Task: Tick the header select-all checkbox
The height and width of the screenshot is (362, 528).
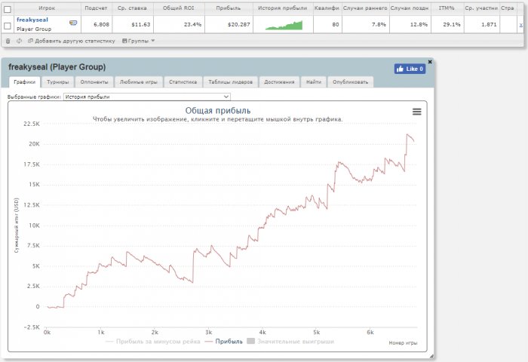Action: click(8, 9)
